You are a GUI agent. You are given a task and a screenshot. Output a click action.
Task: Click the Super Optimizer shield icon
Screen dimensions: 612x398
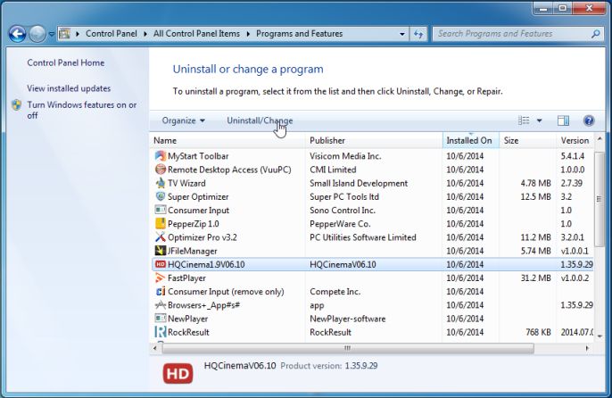[161, 196]
